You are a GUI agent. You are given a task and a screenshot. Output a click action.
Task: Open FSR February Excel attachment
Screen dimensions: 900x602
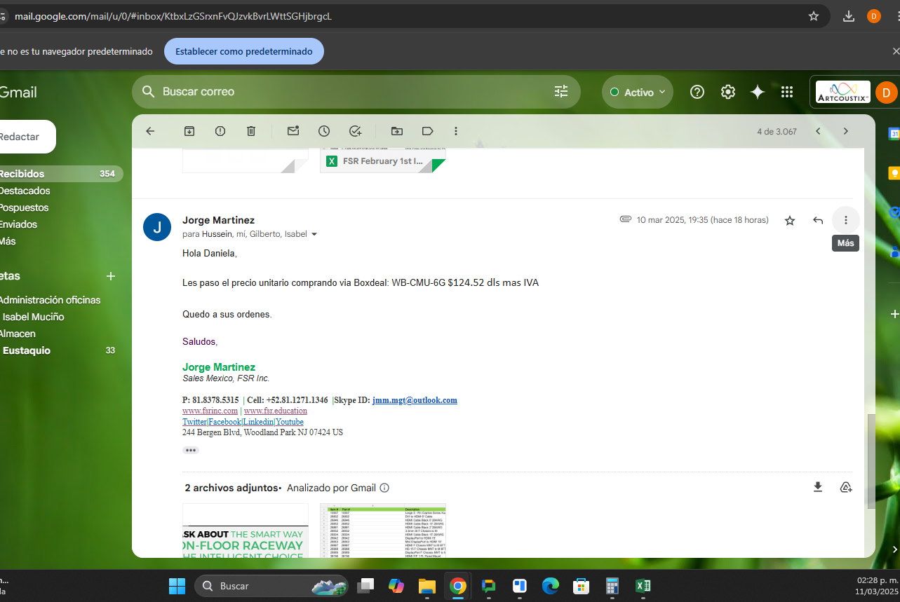pyautogui.click(x=383, y=160)
